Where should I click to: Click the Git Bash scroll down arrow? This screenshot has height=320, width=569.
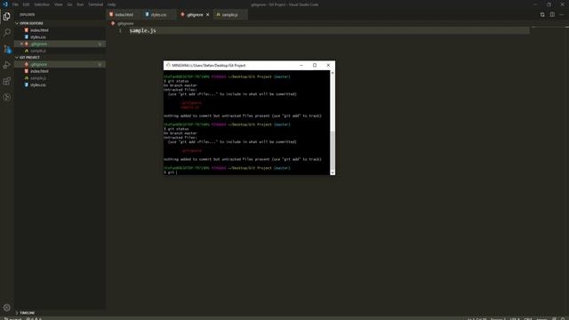point(333,172)
